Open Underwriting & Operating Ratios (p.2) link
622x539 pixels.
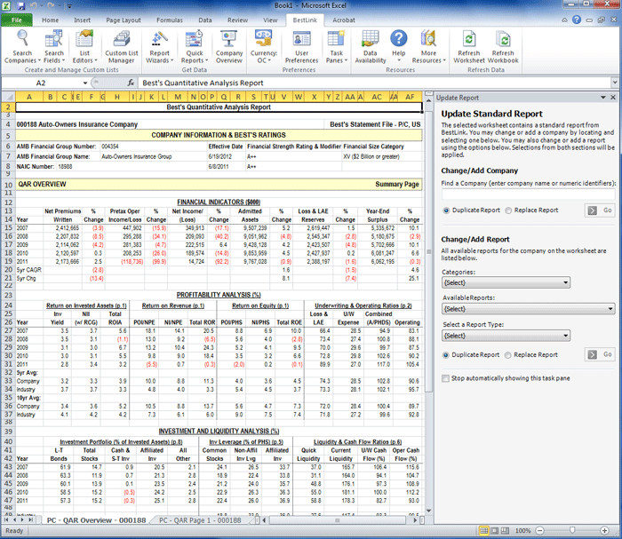363,305
